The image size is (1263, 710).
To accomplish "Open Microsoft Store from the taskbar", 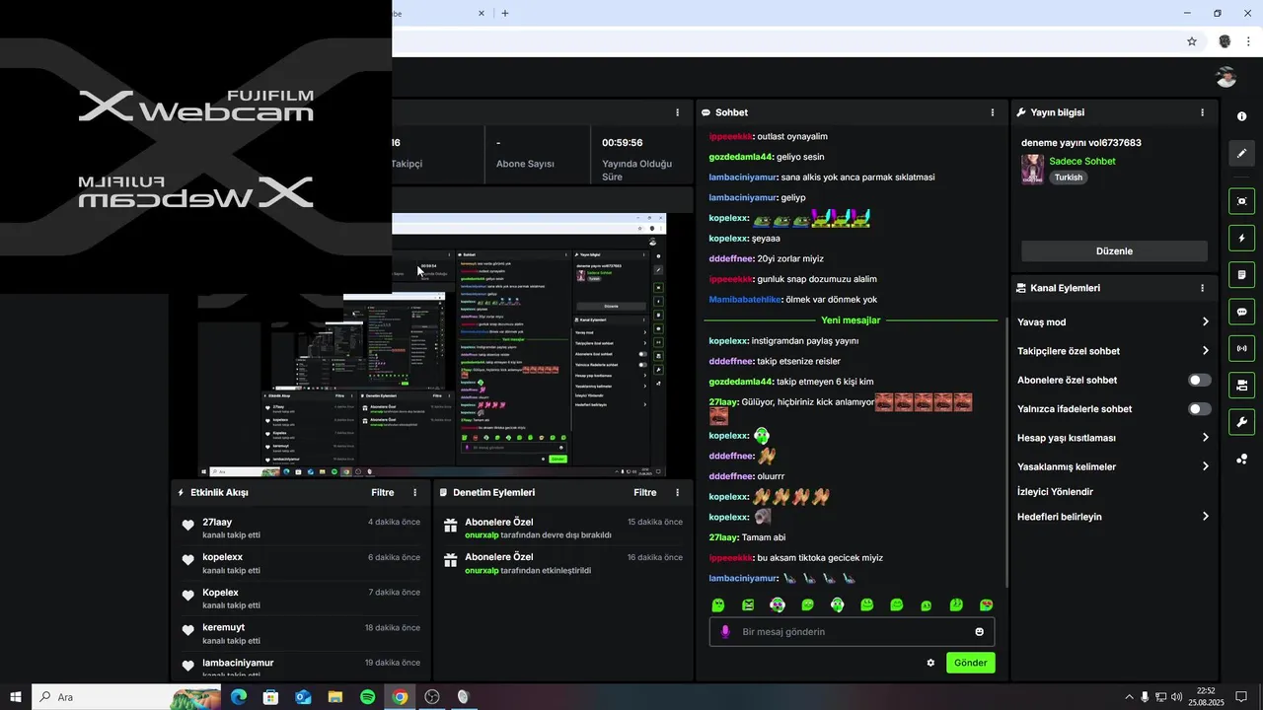I will 270,697.
